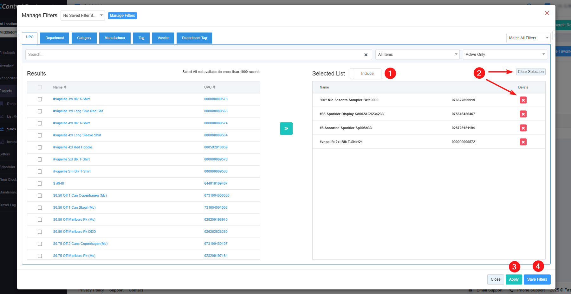Remove #36 Sparkler Display from selected list

click(x=523, y=114)
